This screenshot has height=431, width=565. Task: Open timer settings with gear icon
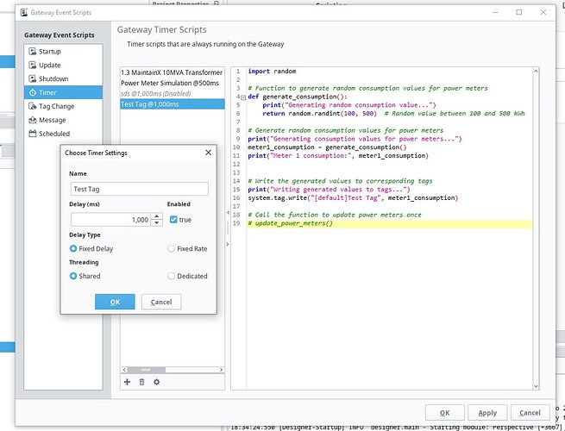pyautogui.click(x=156, y=382)
